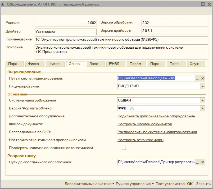Image resolution: width=213 pixels, height=189 pixels.
Task: Click into the Наименование text field
Action: (121, 40)
